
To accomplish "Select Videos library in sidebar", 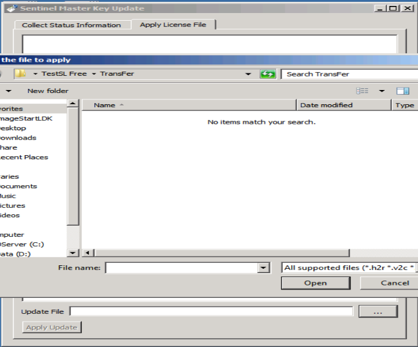I will (10, 215).
